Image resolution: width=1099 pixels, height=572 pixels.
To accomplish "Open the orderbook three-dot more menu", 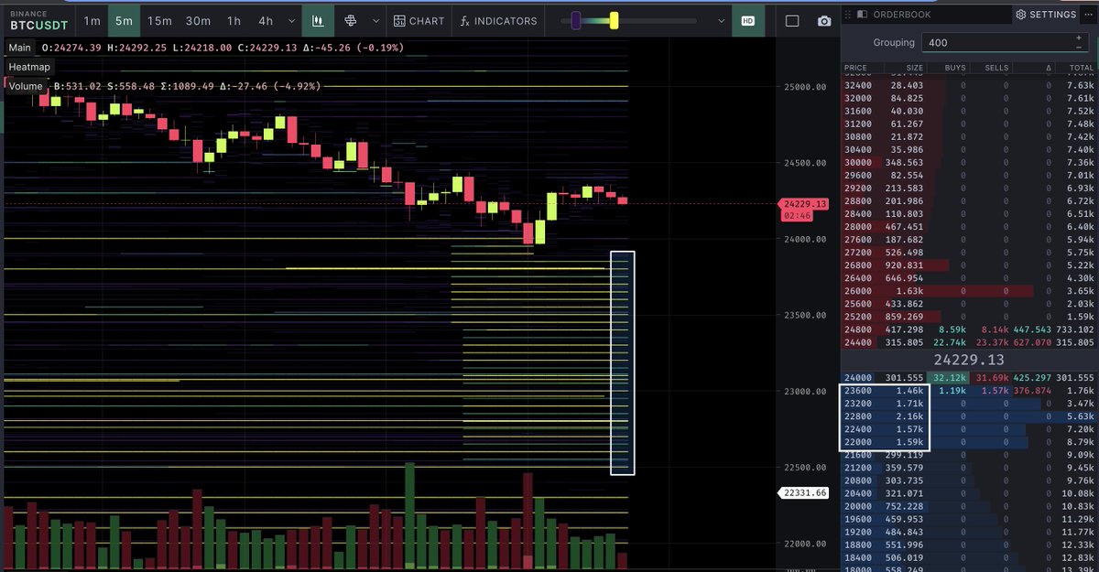I will pos(1089,15).
